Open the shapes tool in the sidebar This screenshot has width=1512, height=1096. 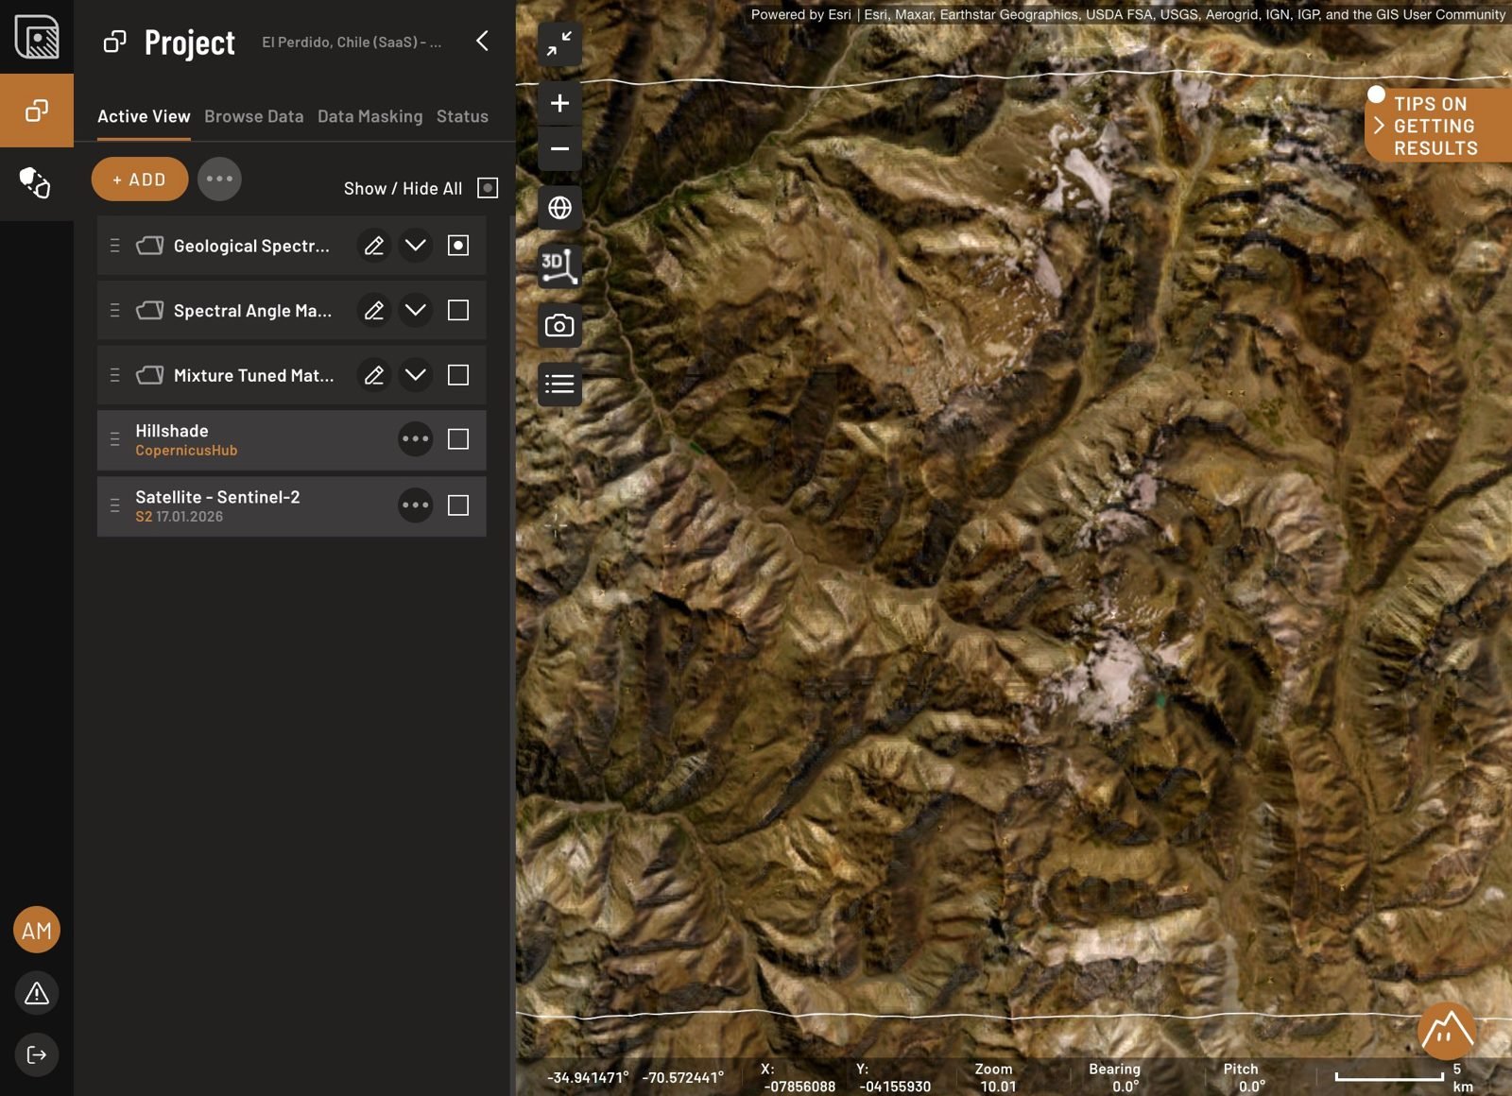tap(36, 182)
